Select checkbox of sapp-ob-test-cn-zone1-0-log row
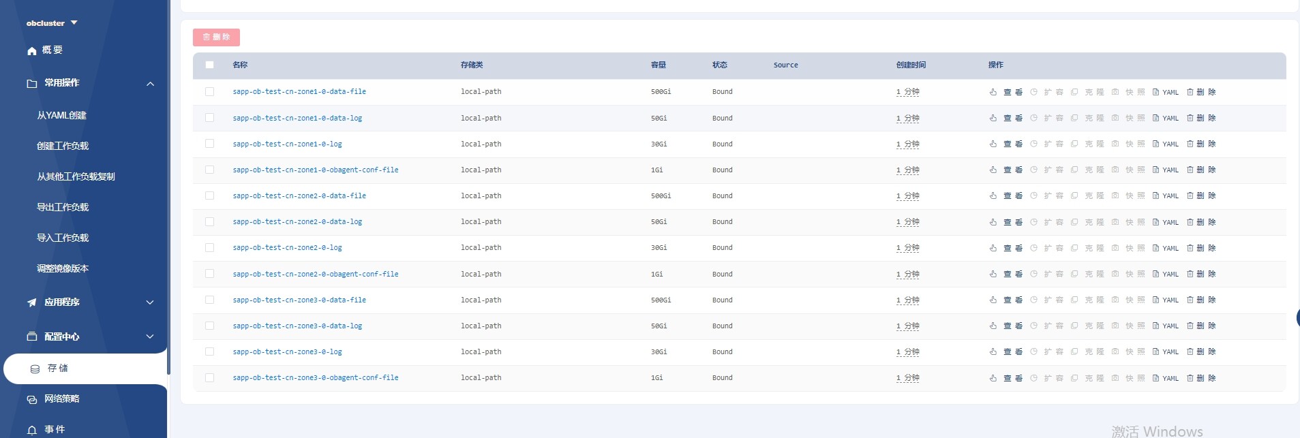1300x438 pixels. click(x=209, y=143)
